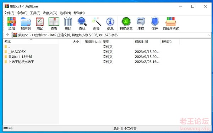213x133 pixels.
Task: Click status bar text 总计 3 个文件夹
Action: (125, 128)
